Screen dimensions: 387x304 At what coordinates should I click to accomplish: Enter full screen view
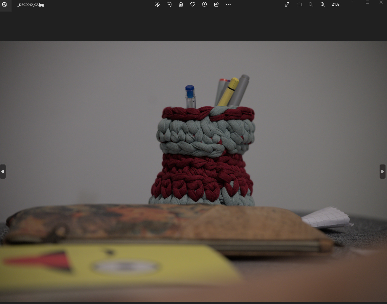[287, 4]
